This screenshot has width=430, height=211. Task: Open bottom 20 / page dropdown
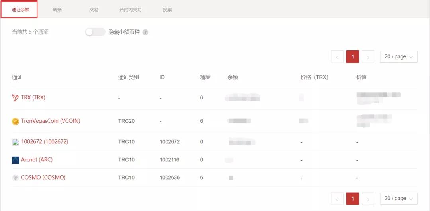point(399,199)
